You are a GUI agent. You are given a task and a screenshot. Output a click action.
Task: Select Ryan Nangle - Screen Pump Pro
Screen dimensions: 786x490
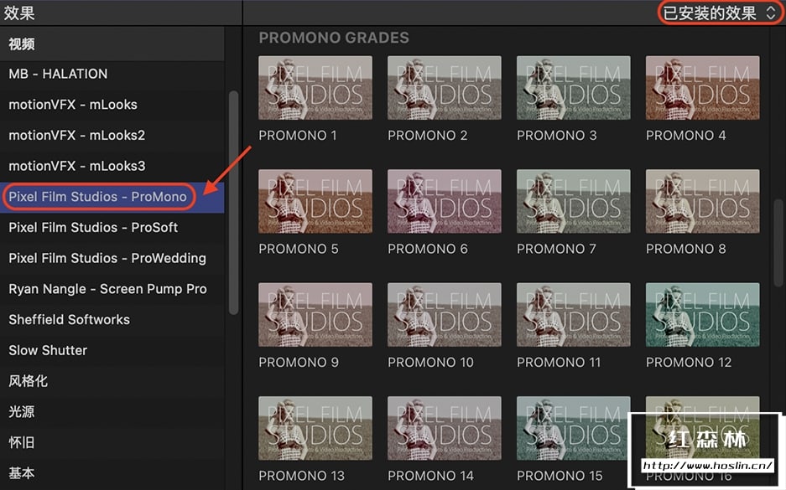(112, 289)
